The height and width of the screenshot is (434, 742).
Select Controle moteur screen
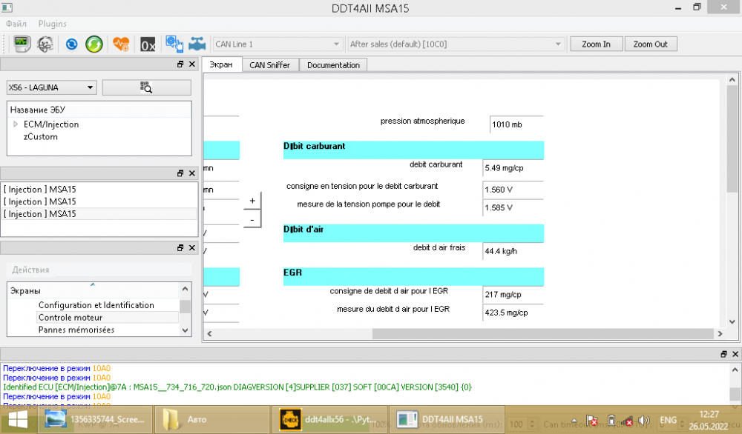click(70, 318)
